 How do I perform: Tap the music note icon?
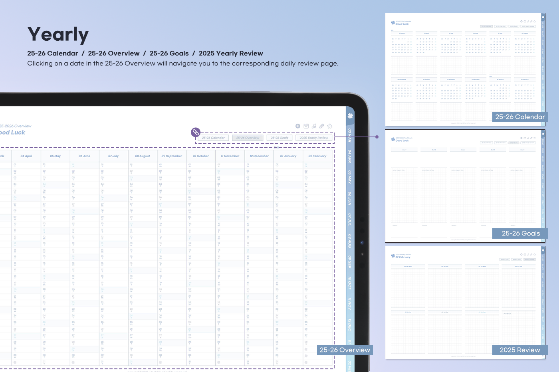pyautogui.click(x=314, y=126)
